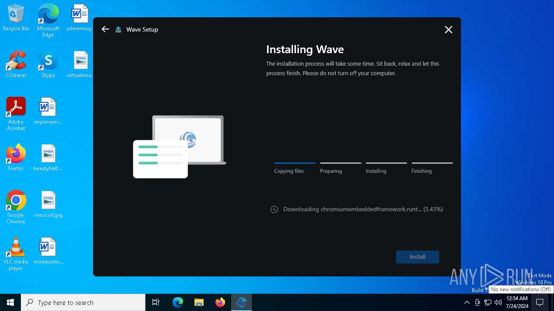Open the Recycle Bin desktop icon
Screen dimensions: 554x311
click(x=16, y=18)
